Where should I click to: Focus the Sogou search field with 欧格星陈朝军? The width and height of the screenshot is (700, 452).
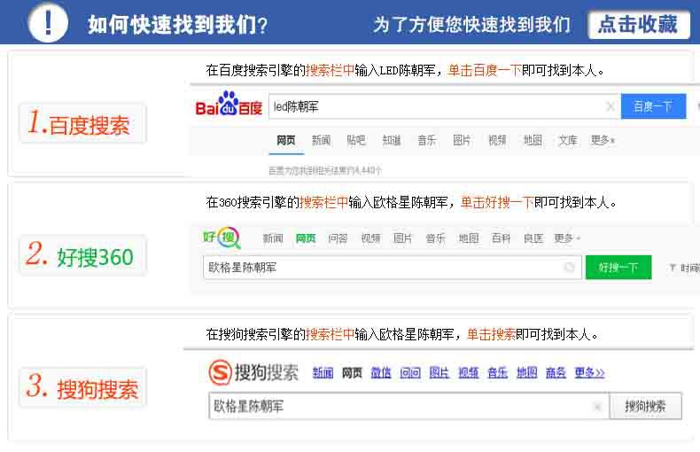[408, 406]
